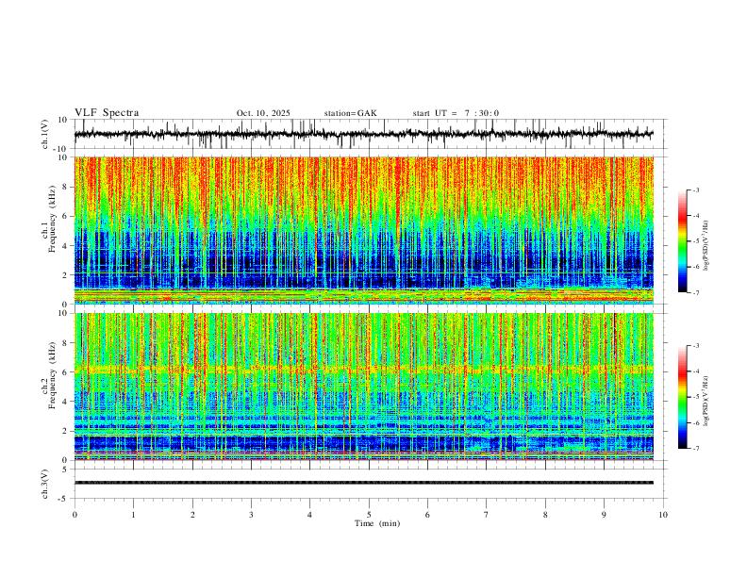Image resolution: width=747 pixels, height=577 pixels.
Task: Click the ch.3(V) axis label
Action: (45, 484)
